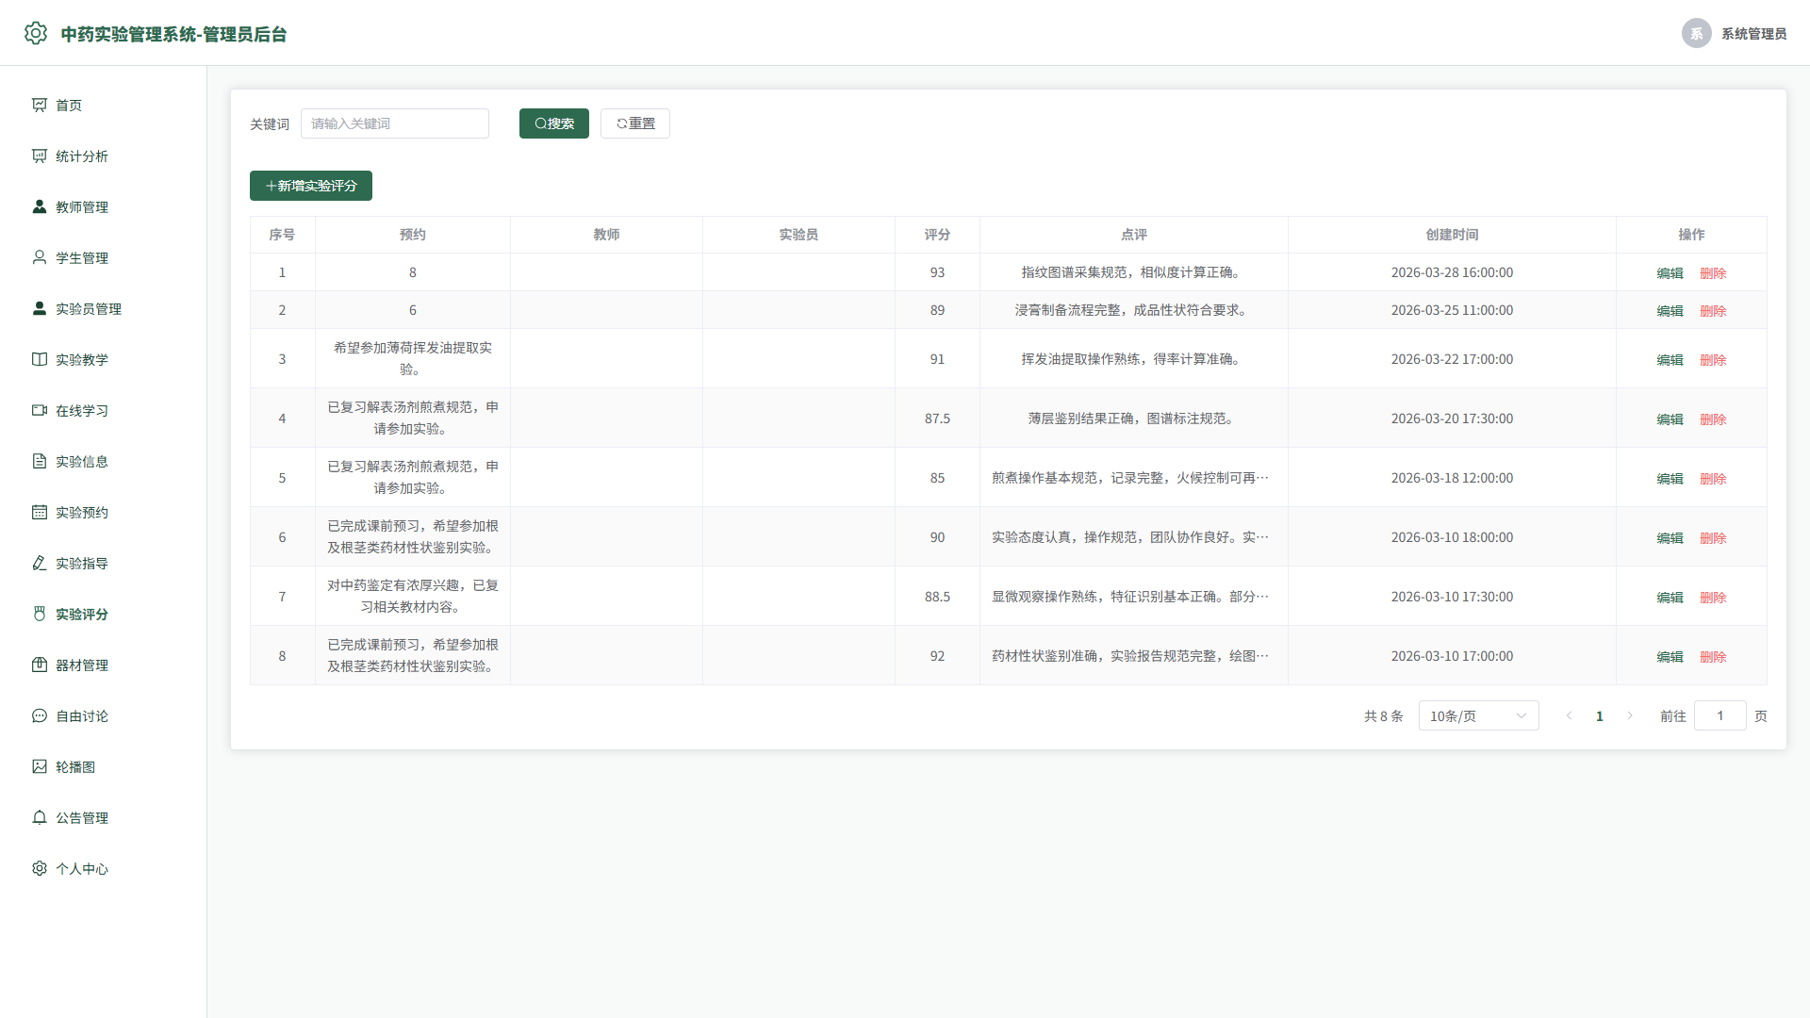The width and height of the screenshot is (1810, 1018).
Task: Open the 首页 home icon
Action: (x=40, y=105)
